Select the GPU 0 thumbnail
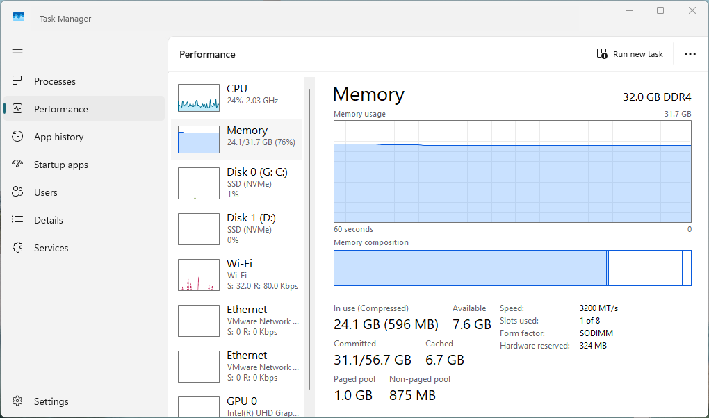Image resolution: width=709 pixels, height=418 pixels. (199, 407)
